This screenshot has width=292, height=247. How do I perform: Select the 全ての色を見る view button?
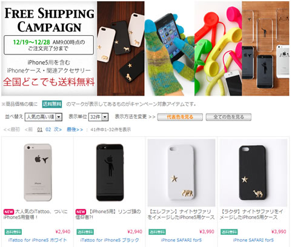point(228,117)
